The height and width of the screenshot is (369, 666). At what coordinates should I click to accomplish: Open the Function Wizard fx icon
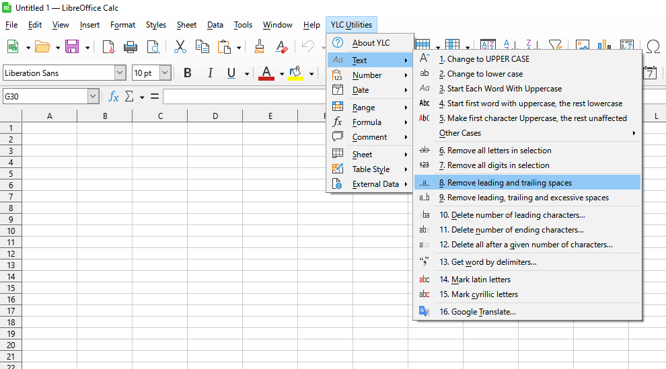114,97
